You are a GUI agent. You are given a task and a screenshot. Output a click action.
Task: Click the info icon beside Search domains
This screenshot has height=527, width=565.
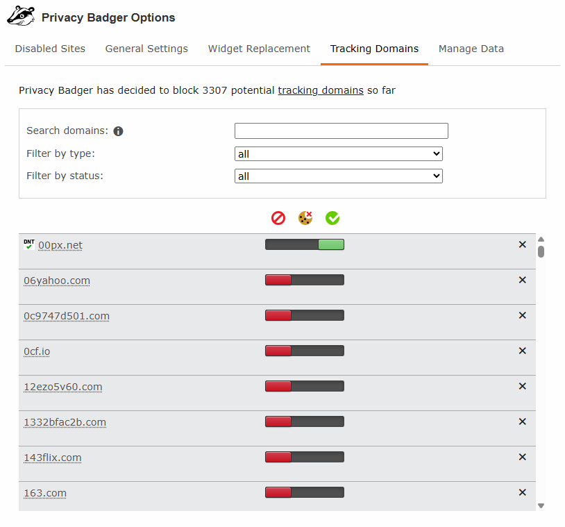coord(118,131)
